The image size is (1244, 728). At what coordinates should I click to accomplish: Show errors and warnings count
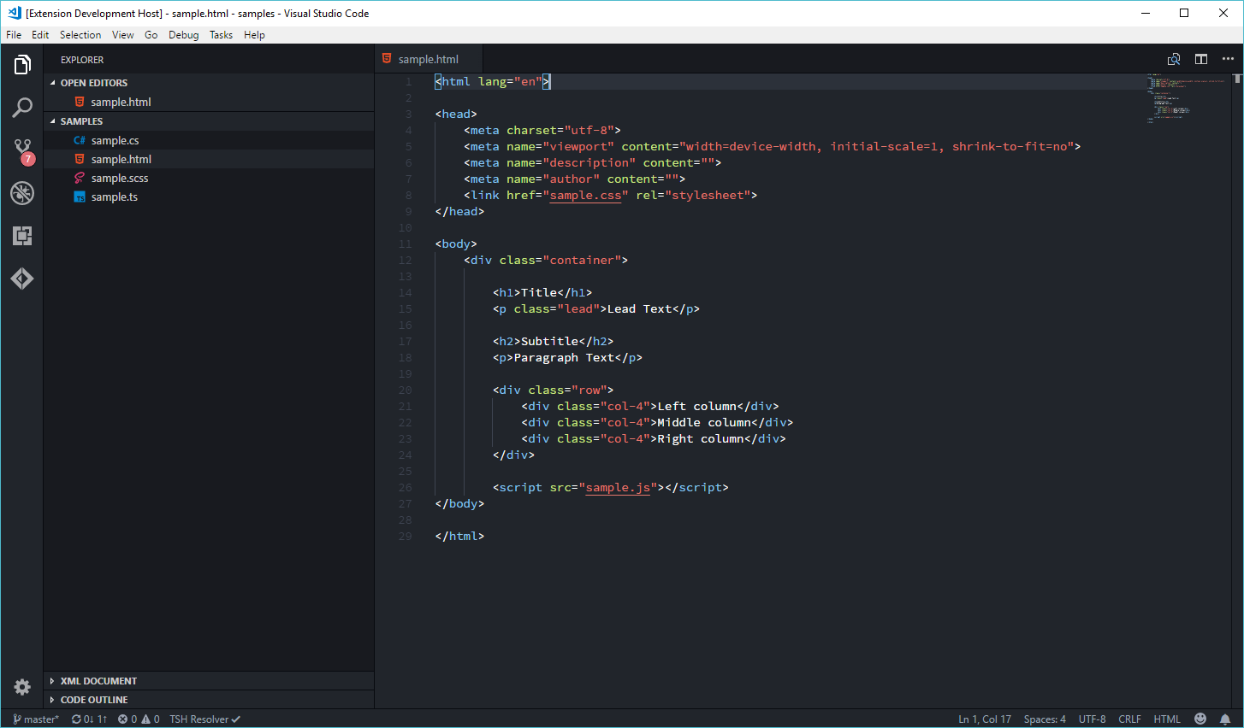139,719
